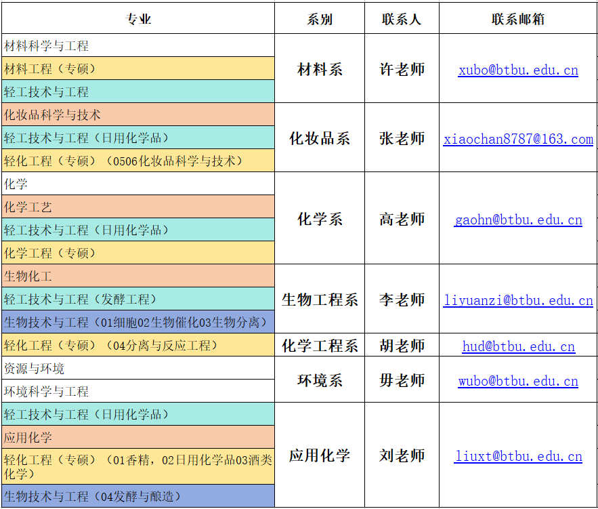Click the 生物化工 row
The image size is (598, 509).
click(x=138, y=277)
